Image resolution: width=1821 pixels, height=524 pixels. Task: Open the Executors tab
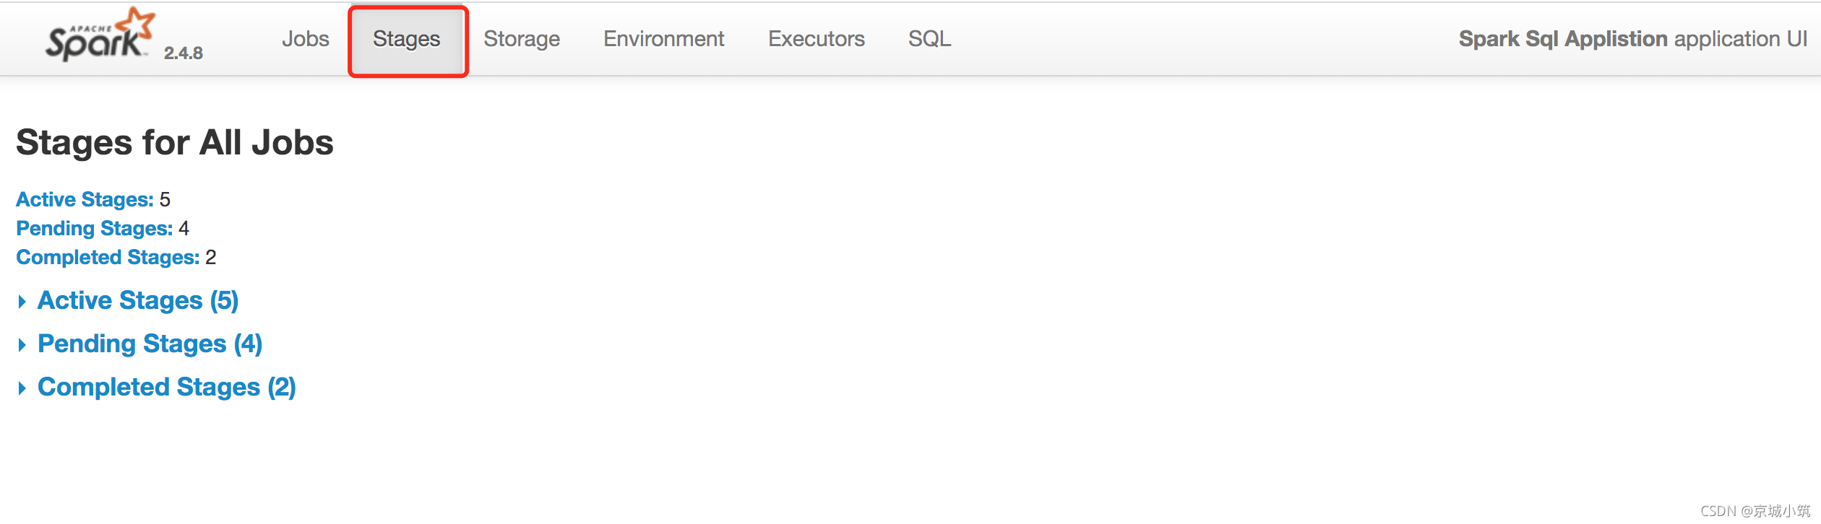coord(816,39)
